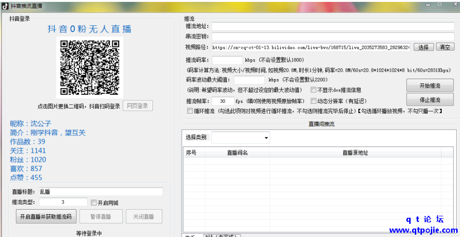Click the 点赞：455 text
The image size is (460, 237).
26,178
